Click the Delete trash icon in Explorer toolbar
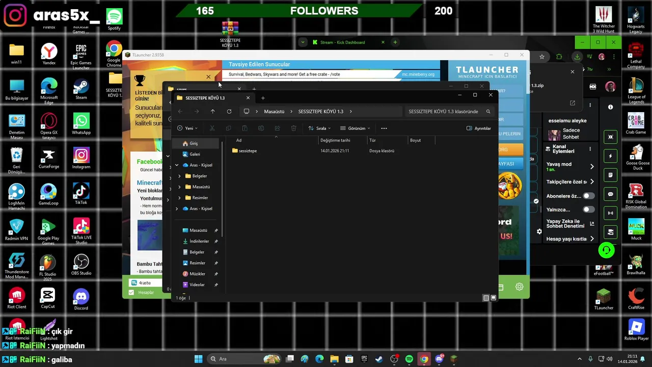 (293, 128)
